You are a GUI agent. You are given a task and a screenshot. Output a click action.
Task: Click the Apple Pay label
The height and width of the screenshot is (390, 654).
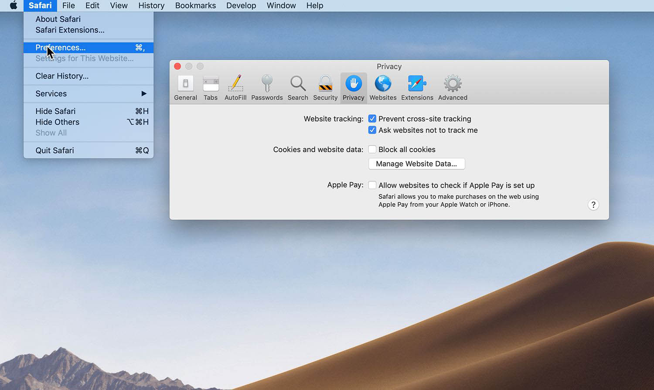pyautogui.click(x=345, y=185)
